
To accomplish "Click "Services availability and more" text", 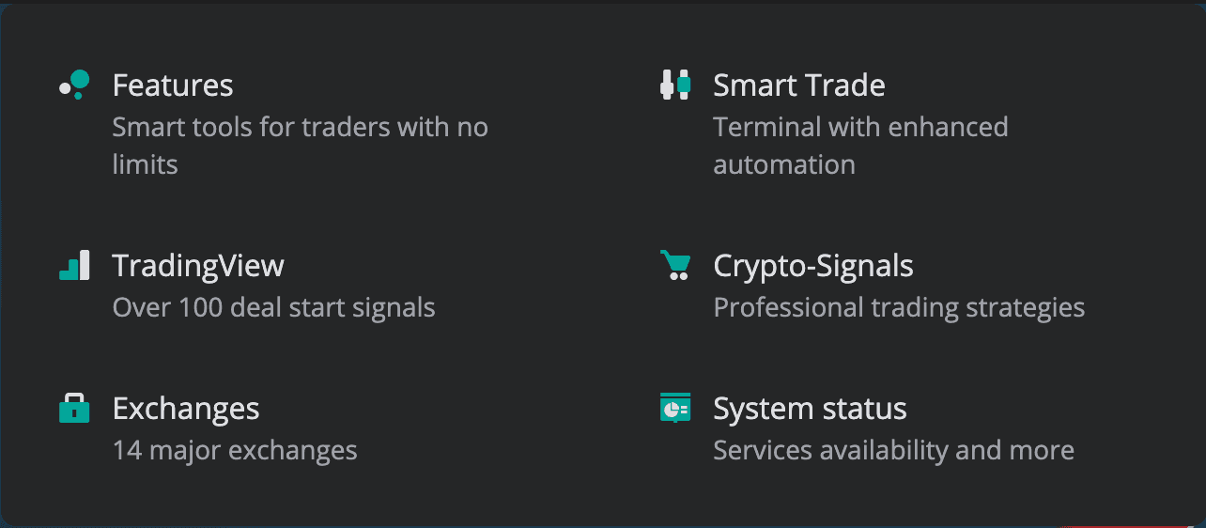I will 893,450.
